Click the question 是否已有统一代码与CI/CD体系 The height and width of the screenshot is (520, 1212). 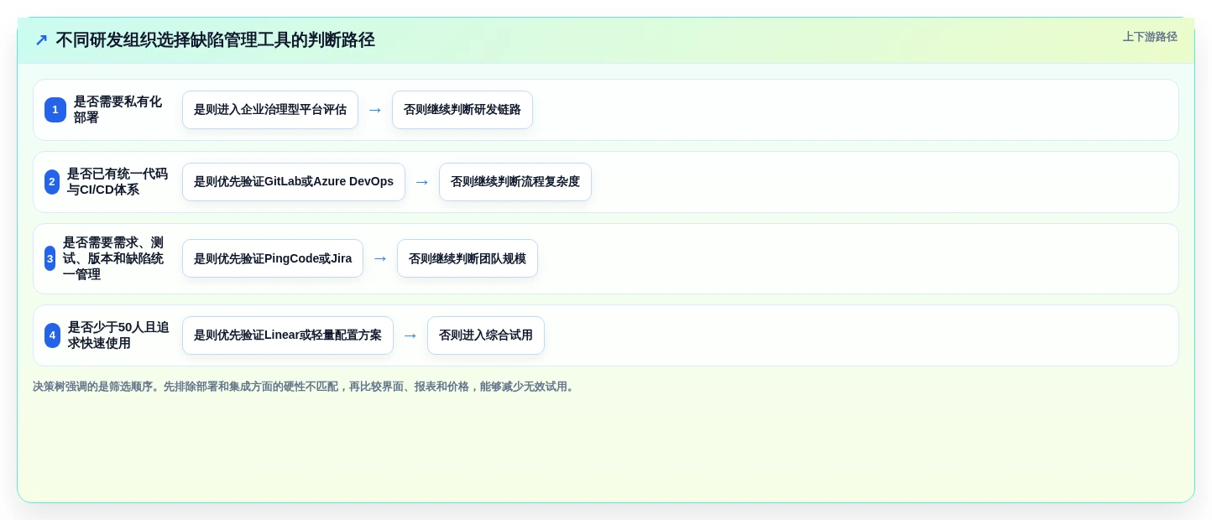(118, 182)
